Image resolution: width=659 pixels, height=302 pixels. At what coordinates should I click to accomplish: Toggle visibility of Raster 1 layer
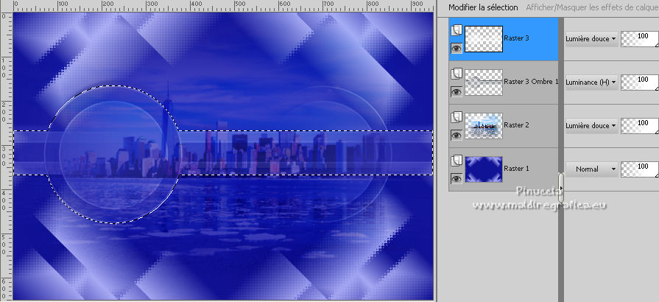pyautogui.click(x=457, y=179)
